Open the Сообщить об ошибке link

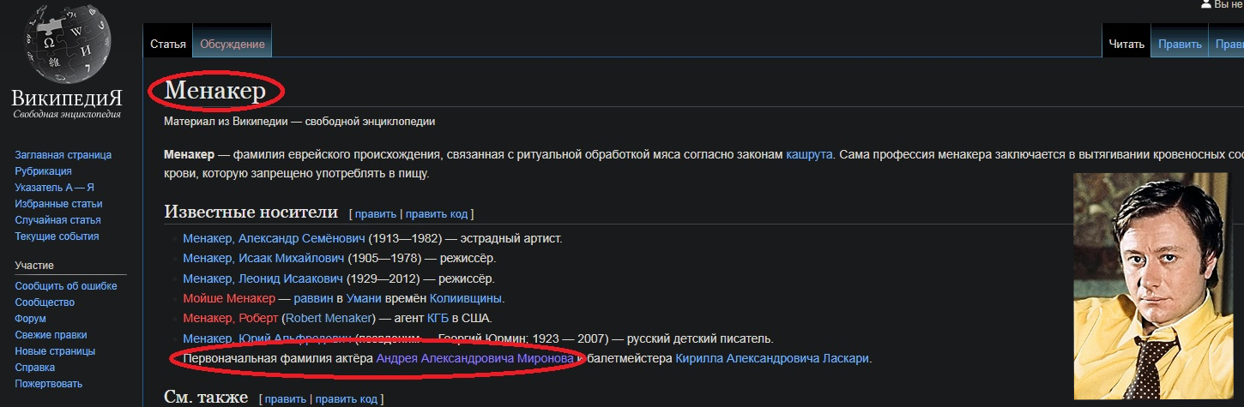[x=66, y=286]
